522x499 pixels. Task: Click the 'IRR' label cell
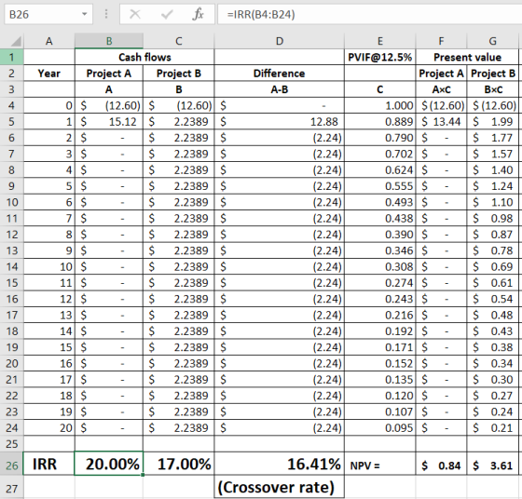(48, 464)
